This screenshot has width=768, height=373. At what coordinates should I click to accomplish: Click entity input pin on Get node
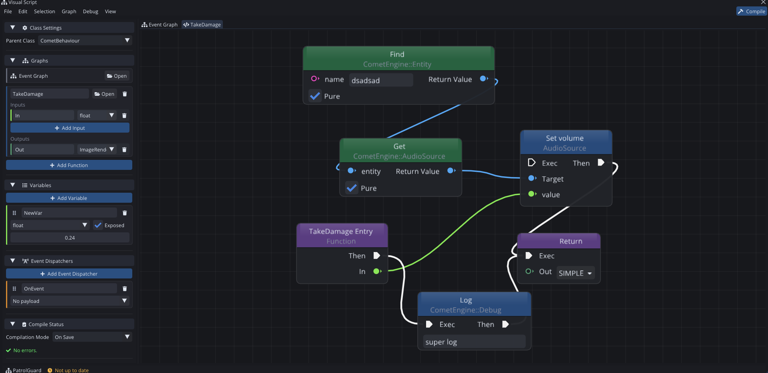point(352,171)
